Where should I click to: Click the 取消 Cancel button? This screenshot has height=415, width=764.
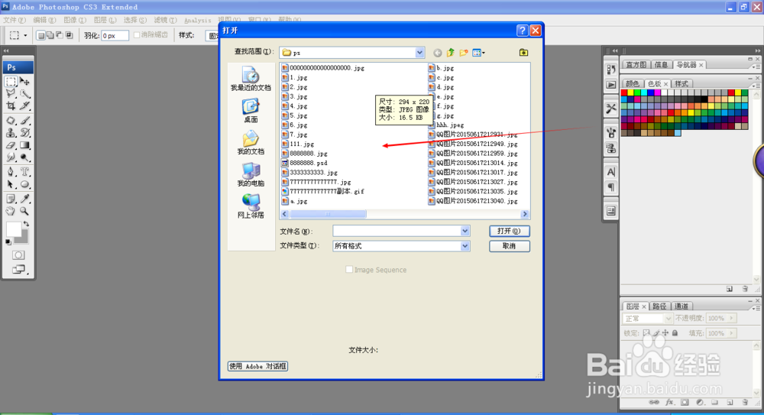(509, 246)
